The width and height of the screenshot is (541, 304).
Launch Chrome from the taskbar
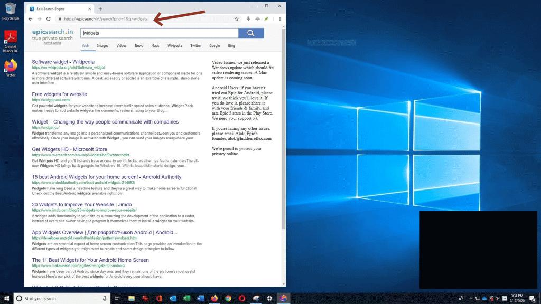click(228, 299)
